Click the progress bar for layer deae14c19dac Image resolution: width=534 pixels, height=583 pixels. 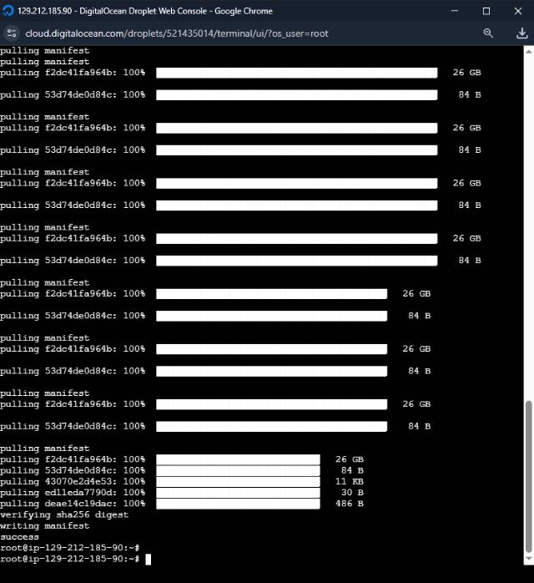click(x=238, y=504)
